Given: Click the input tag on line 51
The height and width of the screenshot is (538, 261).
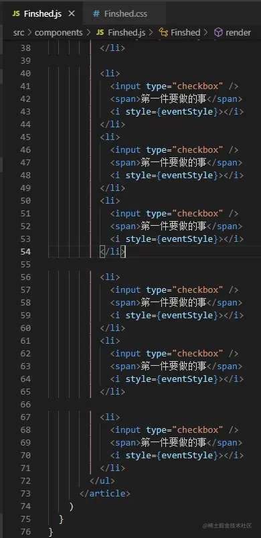Looking at the screenshot, I should point(174,213).
